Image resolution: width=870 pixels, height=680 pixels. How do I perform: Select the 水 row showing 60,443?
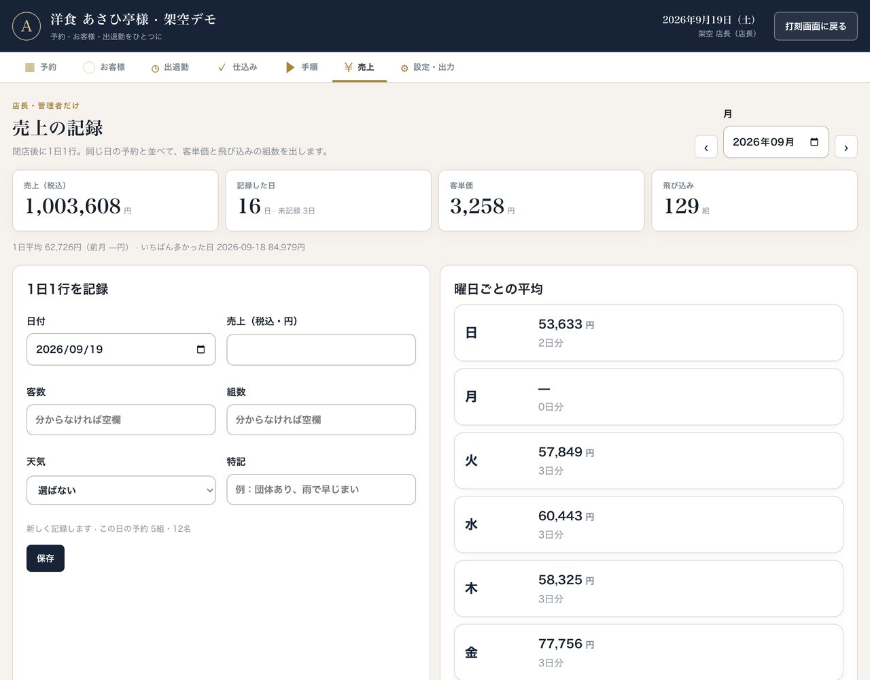click(648, 525)
